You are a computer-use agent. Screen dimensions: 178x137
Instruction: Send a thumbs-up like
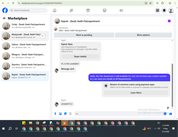pyautogui.click(x=171, y=114)
